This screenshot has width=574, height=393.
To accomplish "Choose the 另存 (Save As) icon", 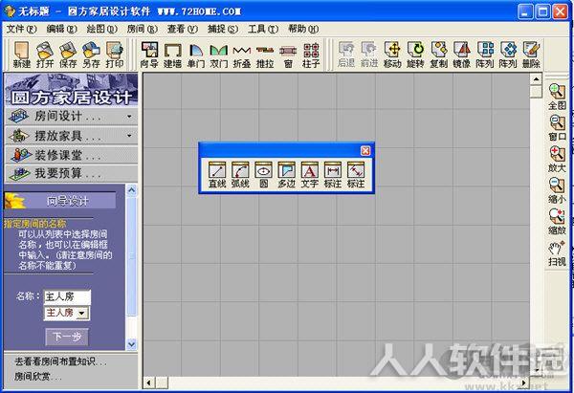I will coord(91,55).
